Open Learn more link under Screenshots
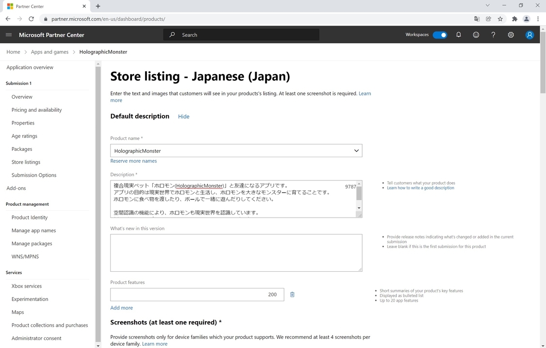Viewport: 546px width, 348px height. click(155, 344)
